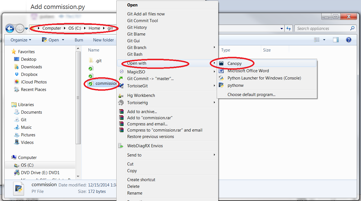Viewport: 361px width, 201px height.
Task: Expand the Git Branch submenu
Action: [x=167, y=48]
